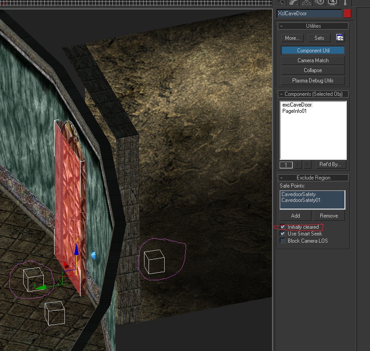
Task: Open the Display command panel tab
Action: click(x=332, y=2)
